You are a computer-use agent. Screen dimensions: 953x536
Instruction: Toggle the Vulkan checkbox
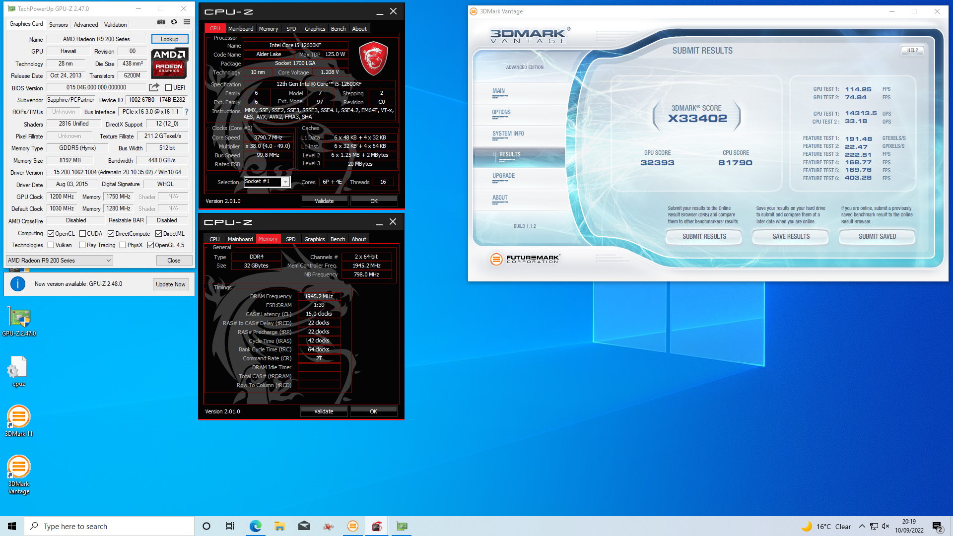[x=51, y=245]
